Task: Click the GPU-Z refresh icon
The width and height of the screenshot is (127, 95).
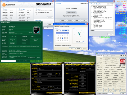Action: coord(123,55)
